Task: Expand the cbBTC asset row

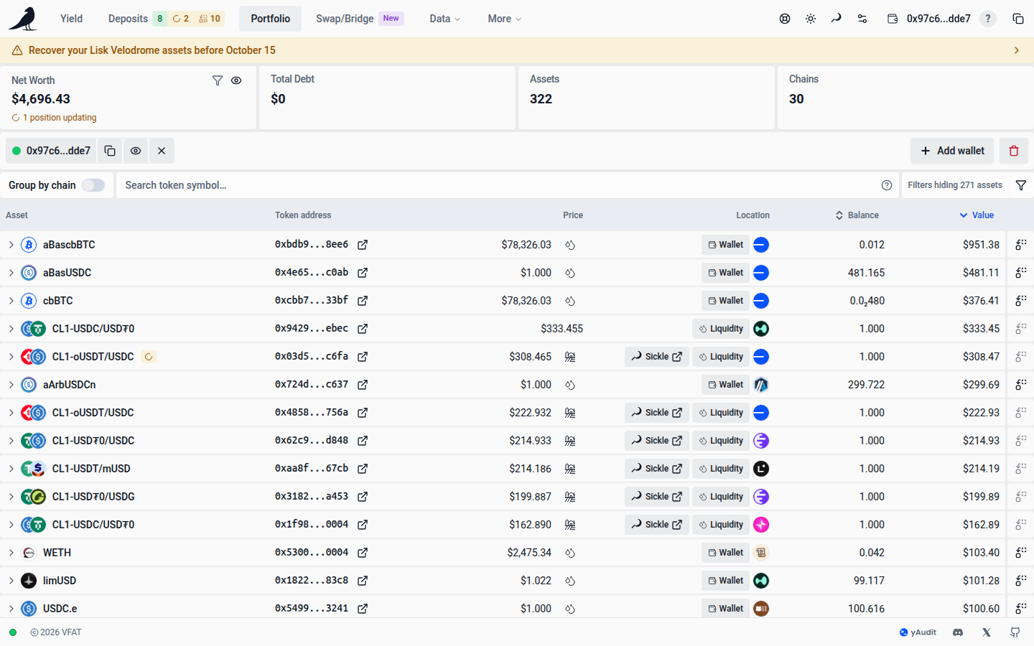Action: click(x=11, y=301)
